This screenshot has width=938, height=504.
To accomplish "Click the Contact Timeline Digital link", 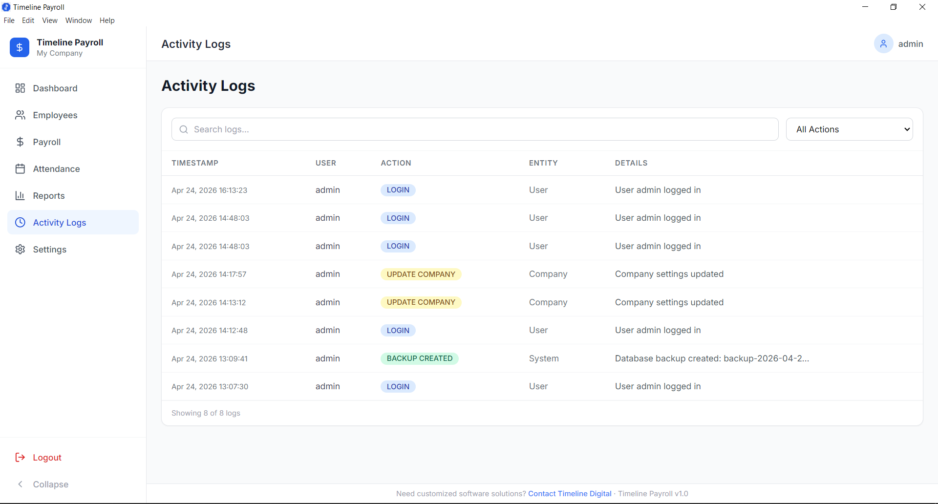I will 570,493.
